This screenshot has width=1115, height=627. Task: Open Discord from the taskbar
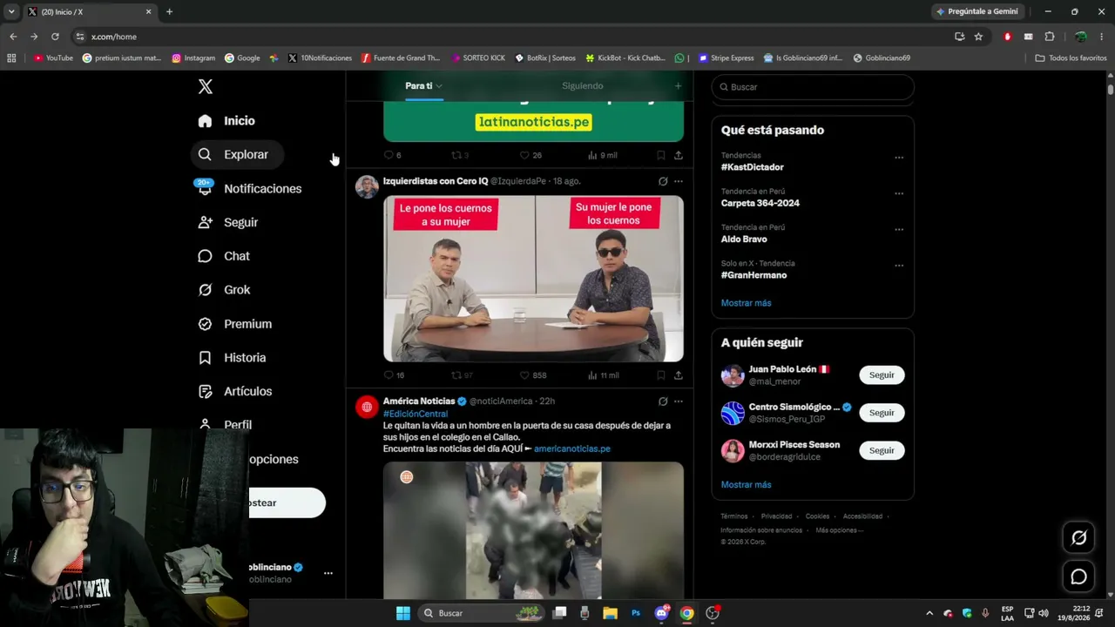pos(662,613)
